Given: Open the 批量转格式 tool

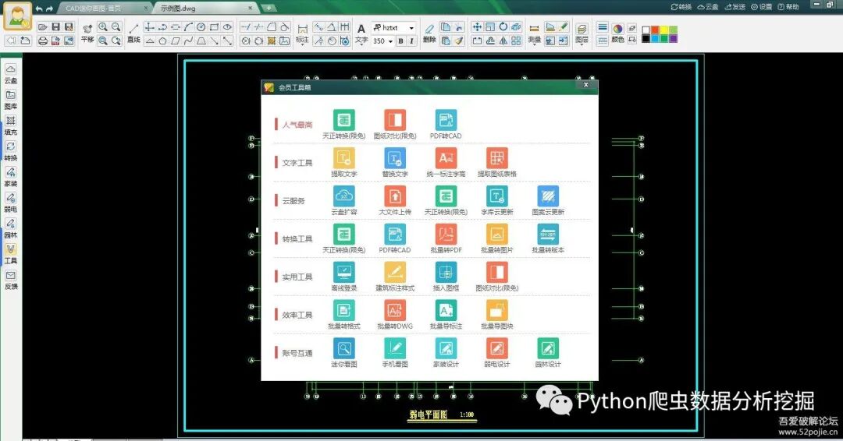Looking at the screenshot, I should (343, 314).
